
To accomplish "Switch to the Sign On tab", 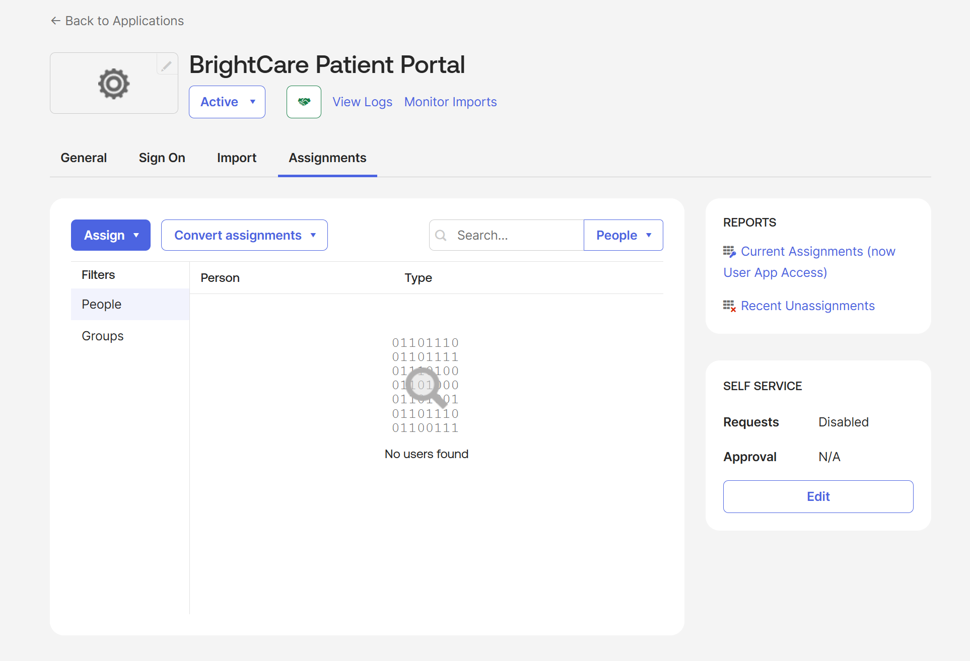I will 162,158.
